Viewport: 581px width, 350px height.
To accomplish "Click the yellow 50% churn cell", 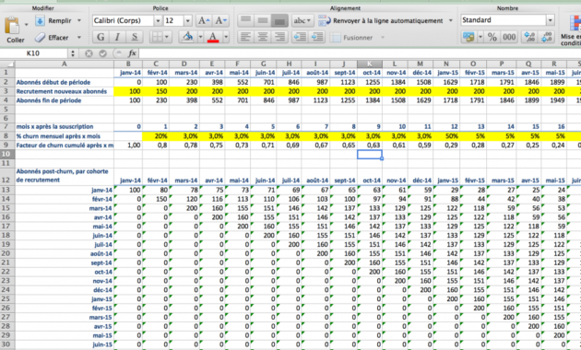I will click(x=446, y=136).
